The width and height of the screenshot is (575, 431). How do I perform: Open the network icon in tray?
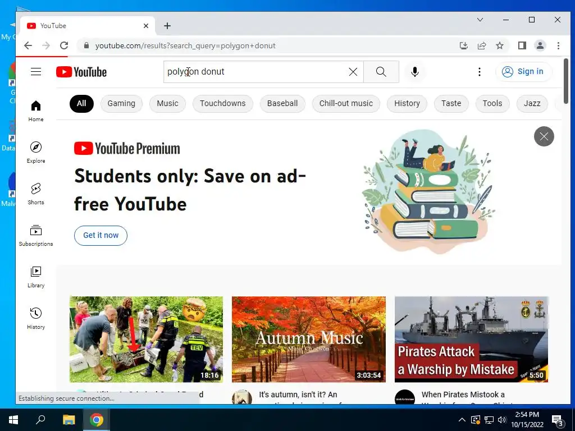pyautogui.click(x=489, y=420)
